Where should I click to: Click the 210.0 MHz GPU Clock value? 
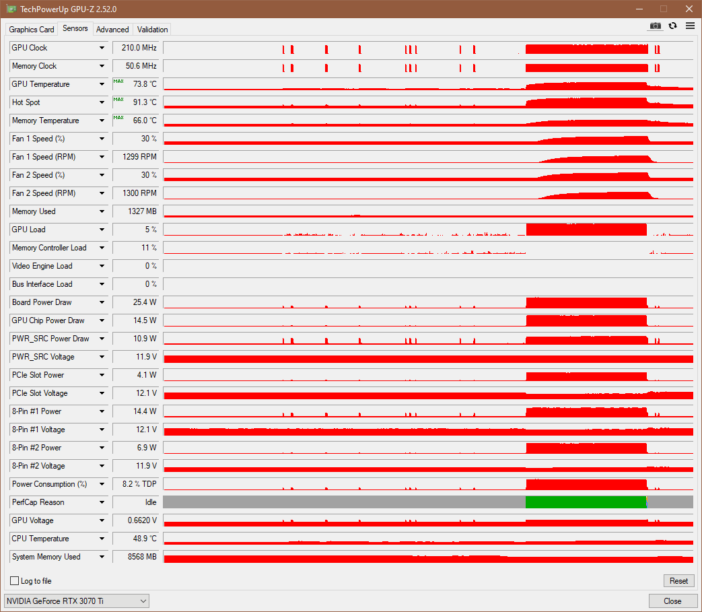(136, 48)
